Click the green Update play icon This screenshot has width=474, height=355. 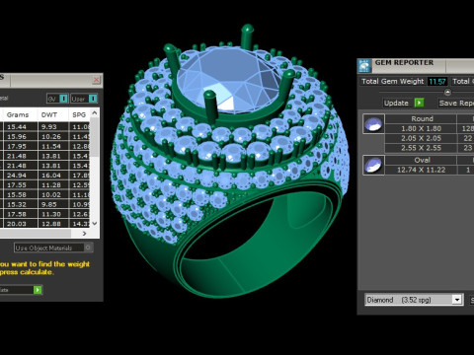coord(419,103)
